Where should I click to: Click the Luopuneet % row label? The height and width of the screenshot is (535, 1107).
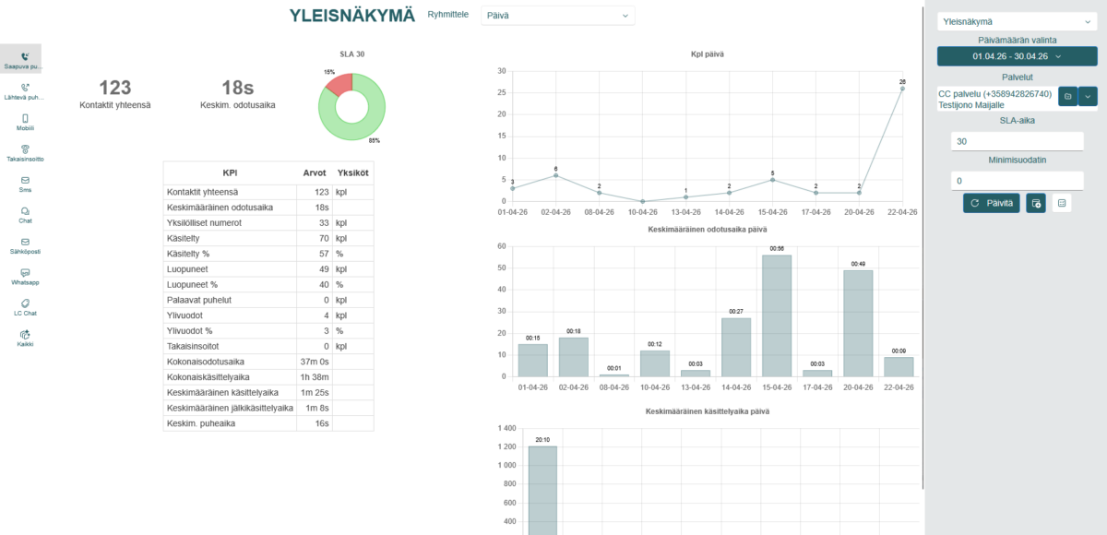pos(191,284)
